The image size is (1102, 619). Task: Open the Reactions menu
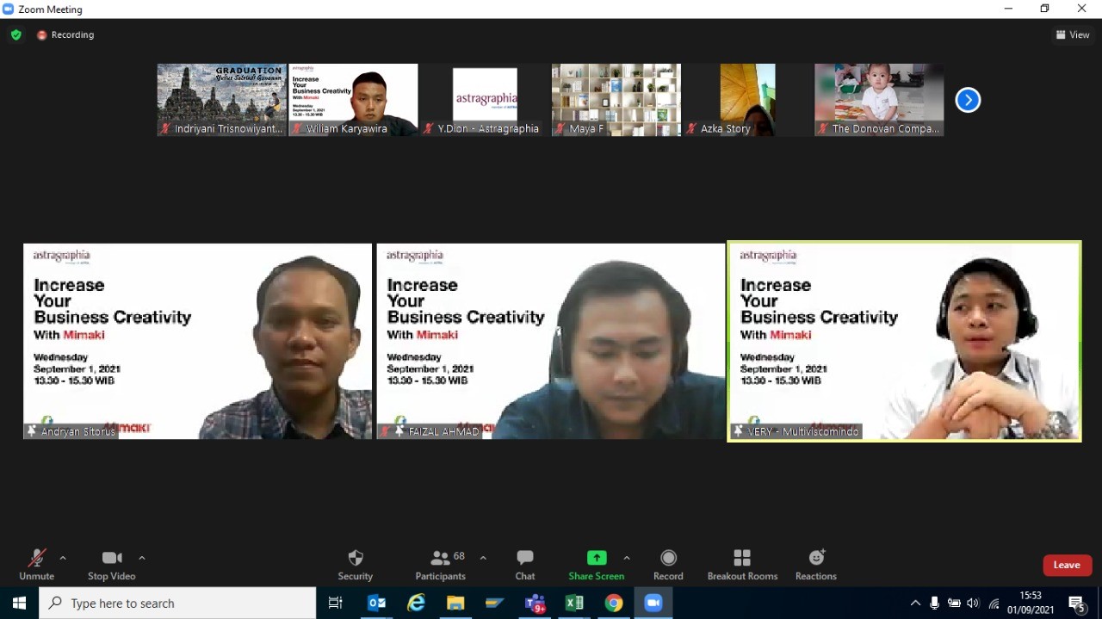pos(816,565)
